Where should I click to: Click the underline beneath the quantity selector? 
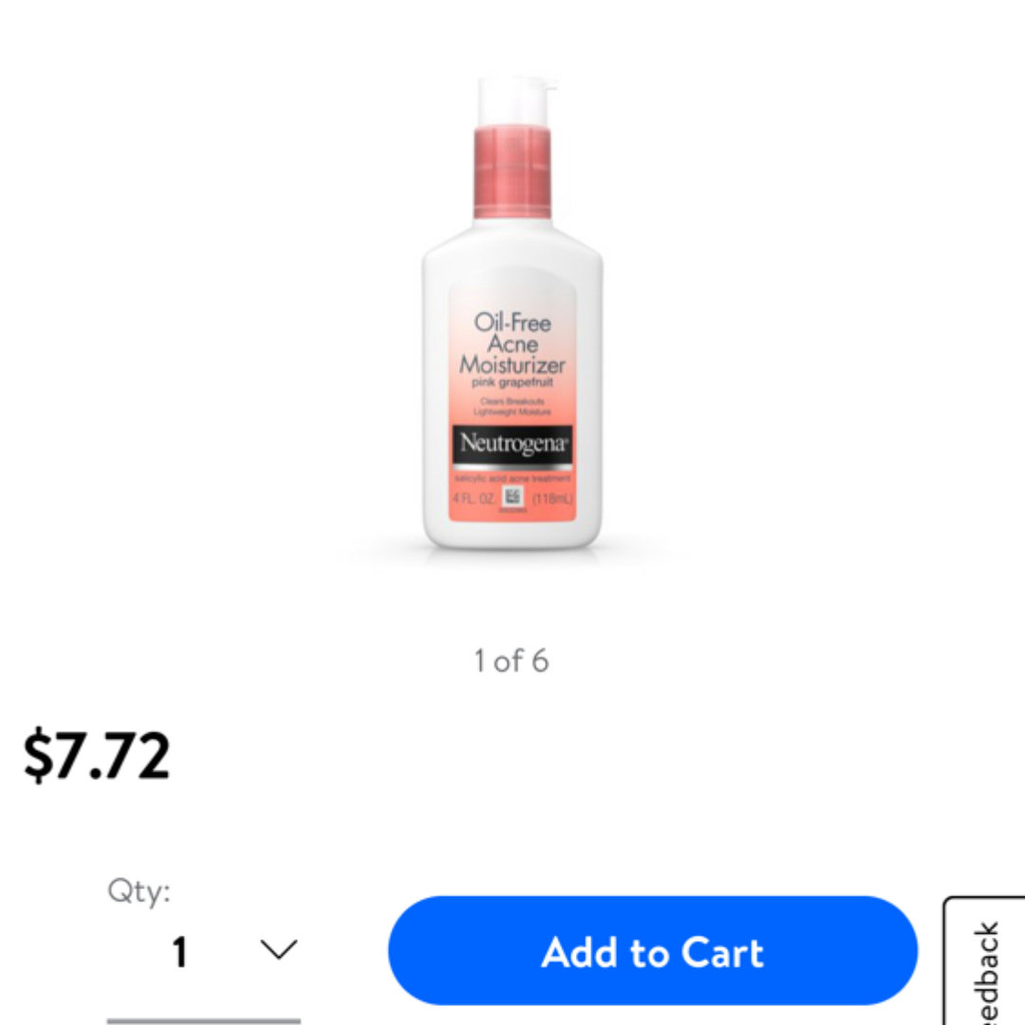[x=204, y=1020]
